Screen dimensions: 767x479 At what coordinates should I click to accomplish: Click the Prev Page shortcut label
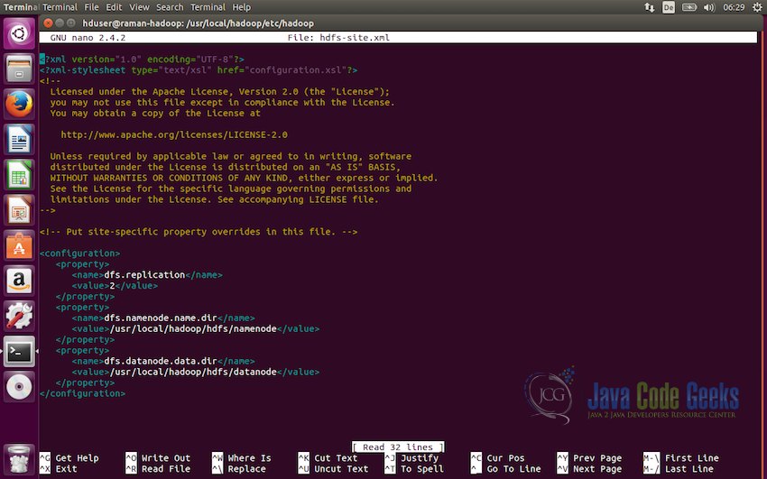597,458
